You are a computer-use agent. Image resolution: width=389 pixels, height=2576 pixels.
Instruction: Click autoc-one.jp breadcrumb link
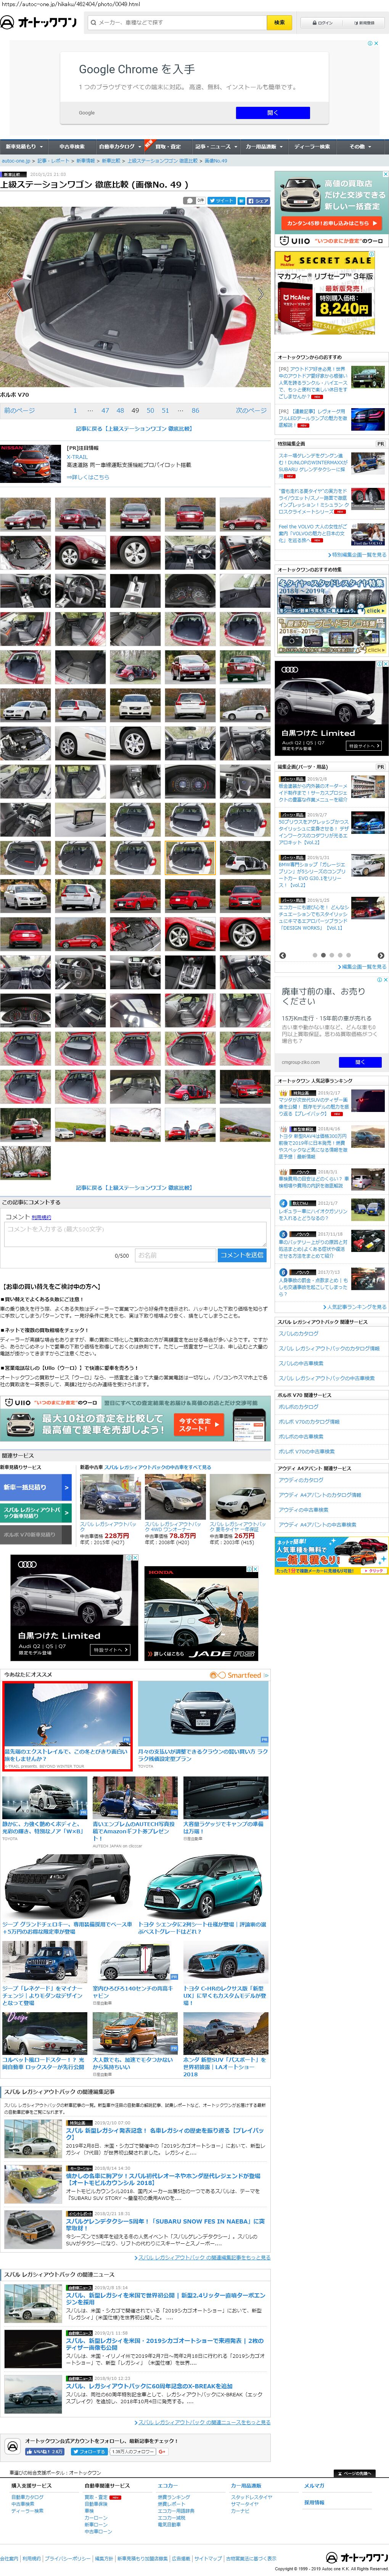[x=16, y=161]
